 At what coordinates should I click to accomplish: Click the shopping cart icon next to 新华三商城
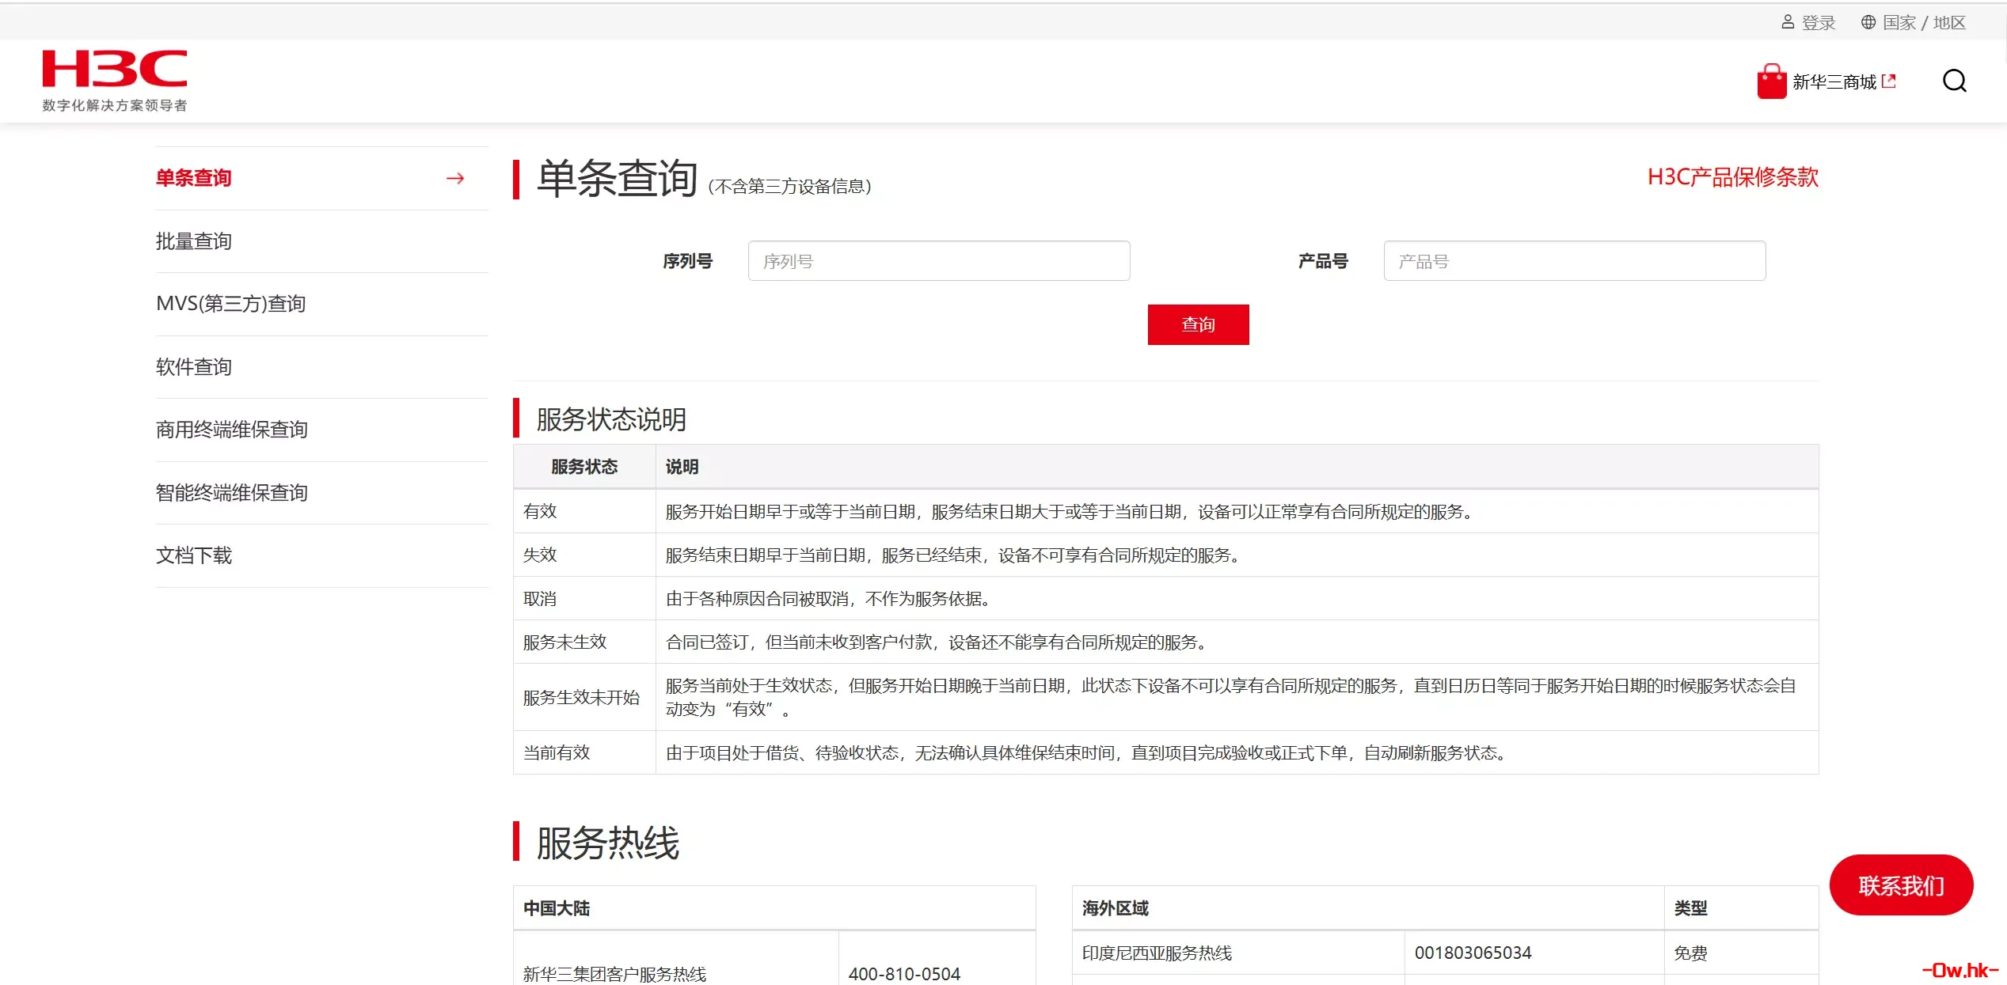(x=1773, y=81)
